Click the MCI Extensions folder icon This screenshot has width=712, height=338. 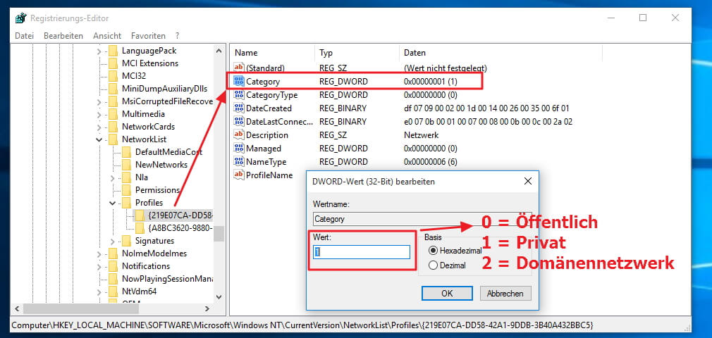113,63
